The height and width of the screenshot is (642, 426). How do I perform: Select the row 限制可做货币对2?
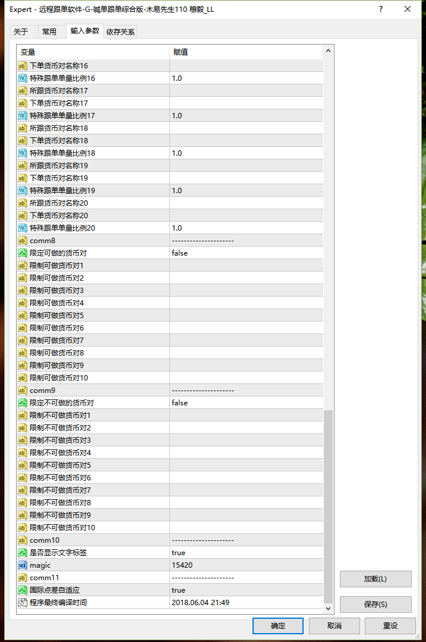(x=171, y=278)
